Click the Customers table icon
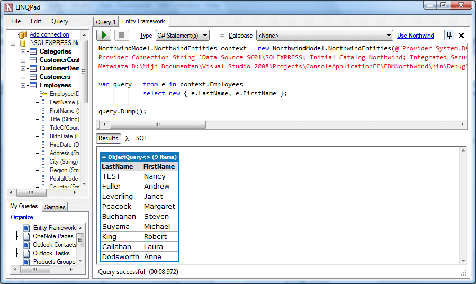 coord(33,77)
